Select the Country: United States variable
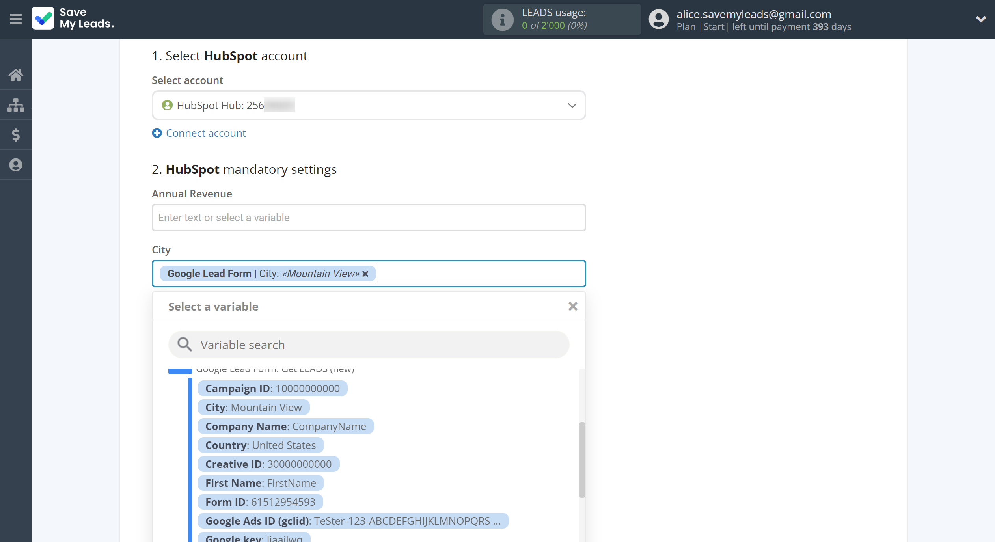 pyautogui.click(x=261, y=445)
